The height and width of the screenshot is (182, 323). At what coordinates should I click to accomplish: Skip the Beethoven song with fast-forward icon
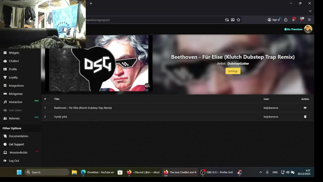point(305,108)
